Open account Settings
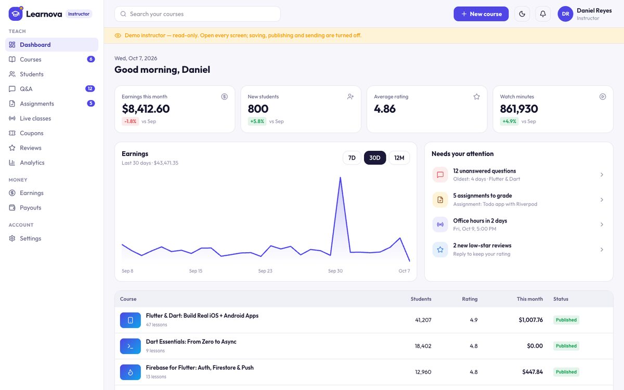 click(x=51, y=238)
